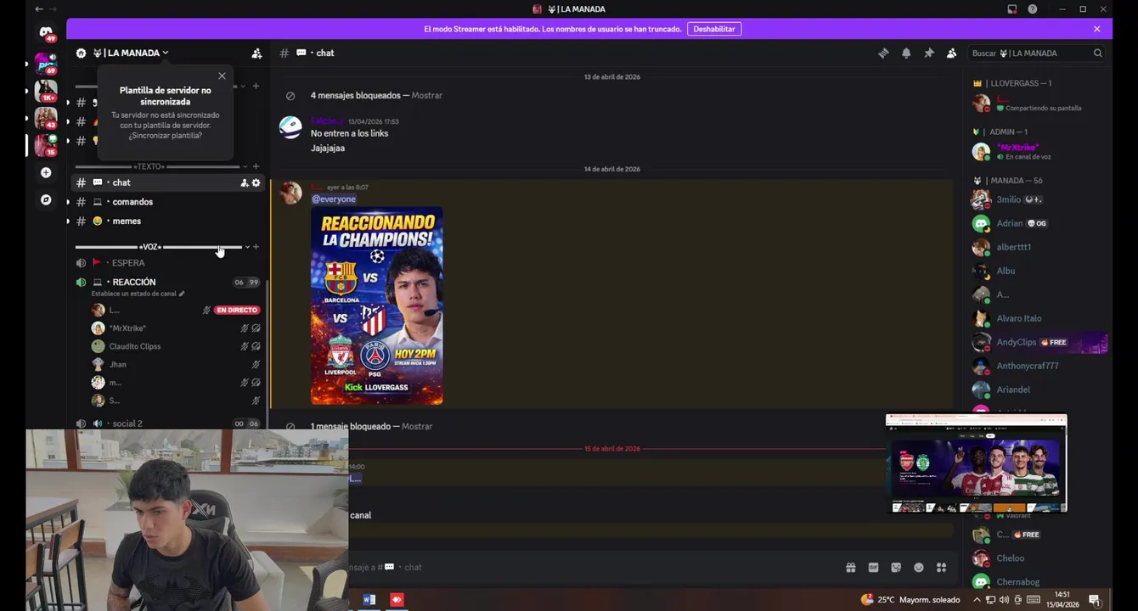Select Claudito Clipss in voice channel

pos(176,346)
